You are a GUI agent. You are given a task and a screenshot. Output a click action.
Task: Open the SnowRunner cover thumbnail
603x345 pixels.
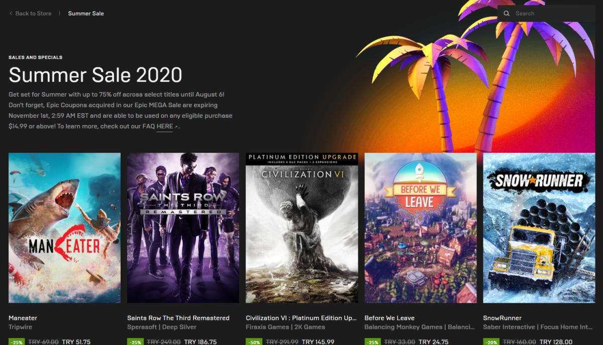(x=539, y=228)
